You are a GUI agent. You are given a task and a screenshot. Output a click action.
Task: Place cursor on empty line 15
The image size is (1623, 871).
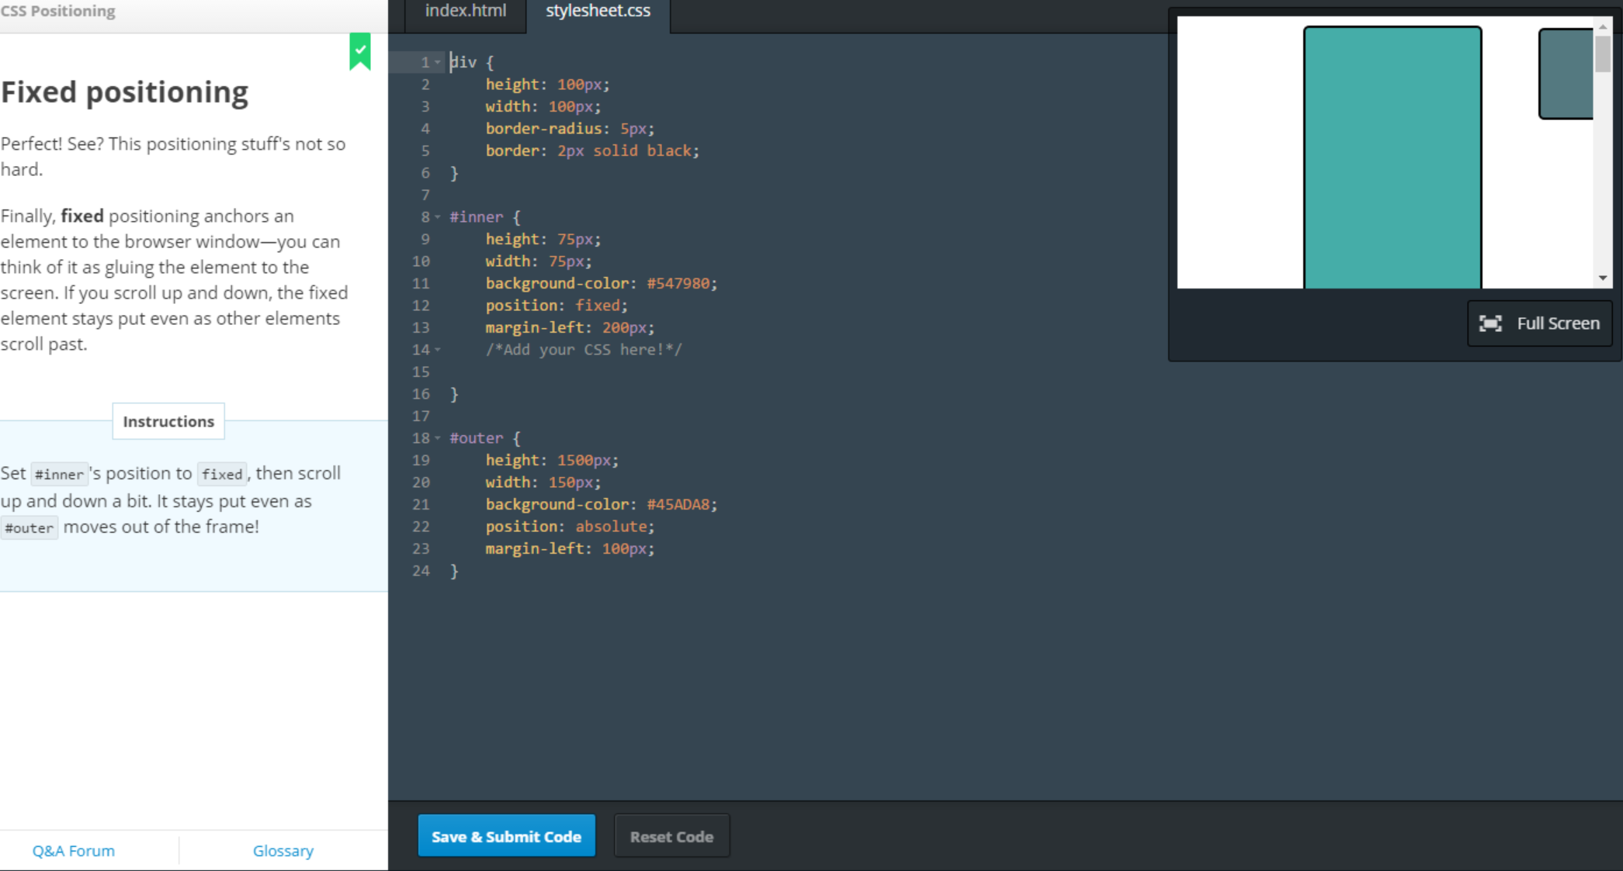[x=543, y=372]
